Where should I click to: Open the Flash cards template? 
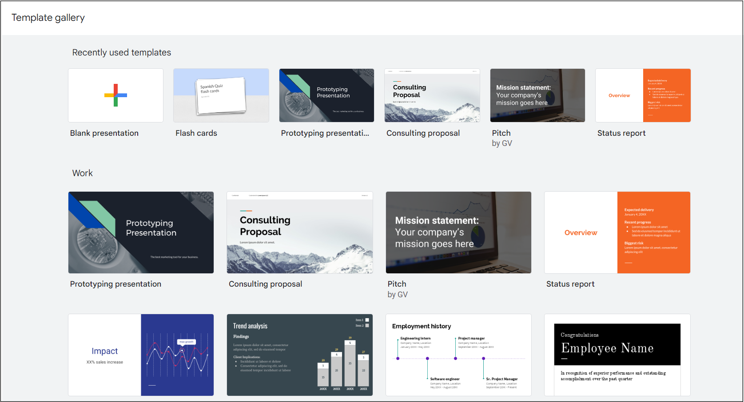pos(221,95)
